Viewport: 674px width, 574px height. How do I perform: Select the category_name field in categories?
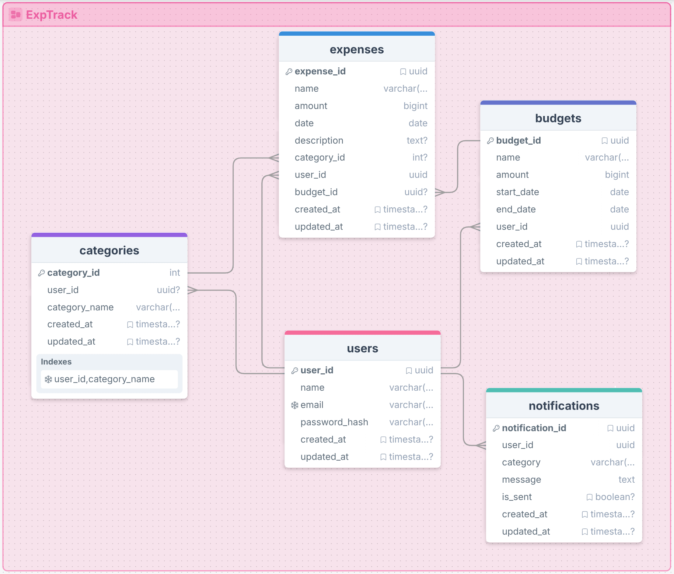(x=80, y=307)
